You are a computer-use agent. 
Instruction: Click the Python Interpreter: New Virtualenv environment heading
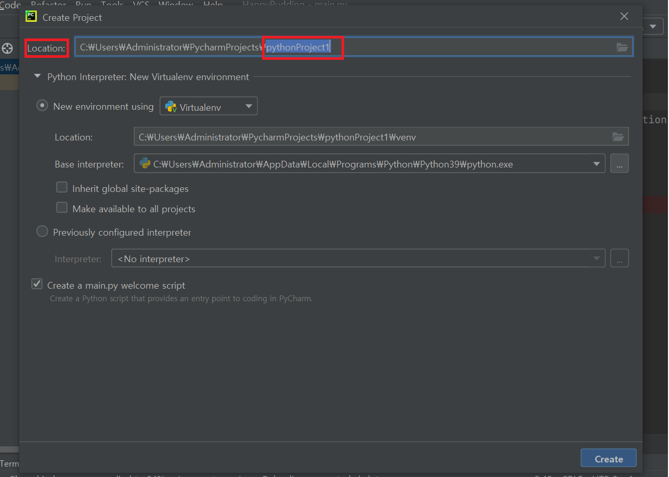click(148, 77)
